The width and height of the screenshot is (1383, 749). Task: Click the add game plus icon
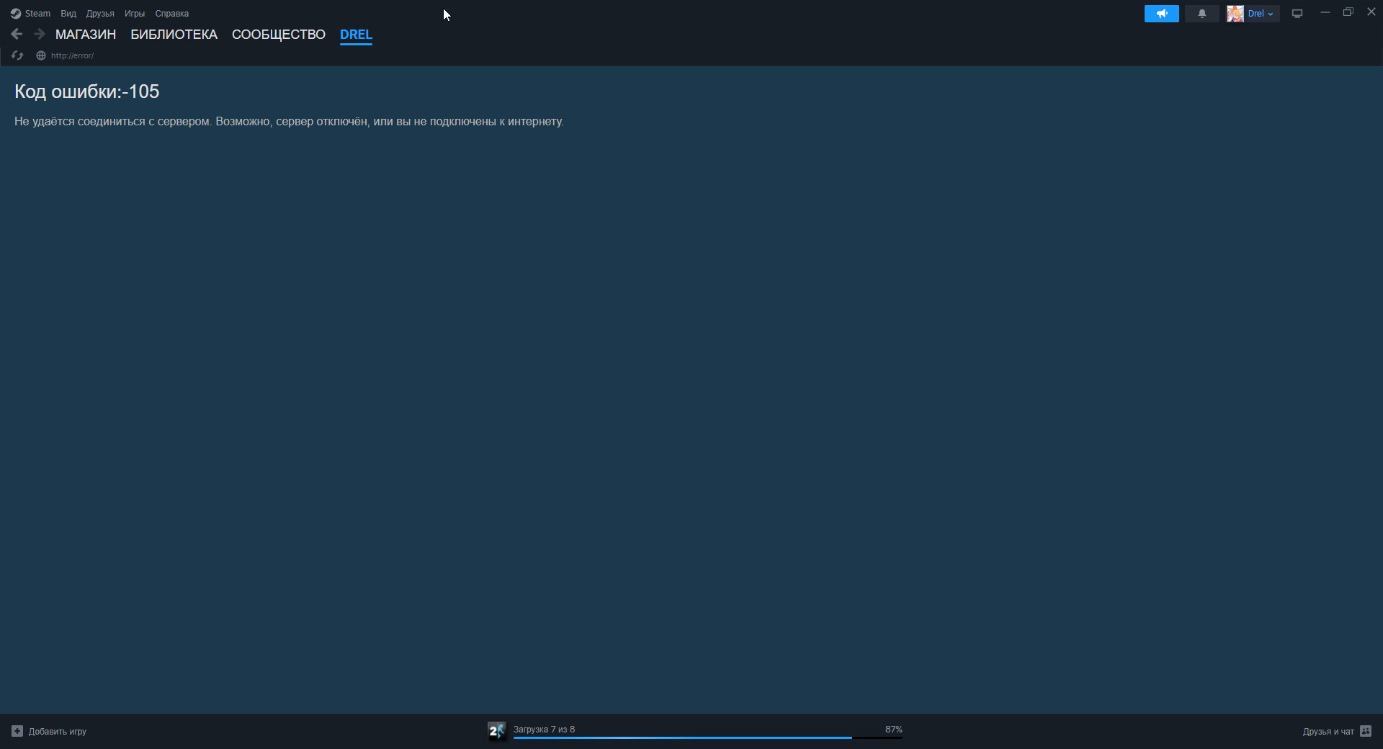17,731
